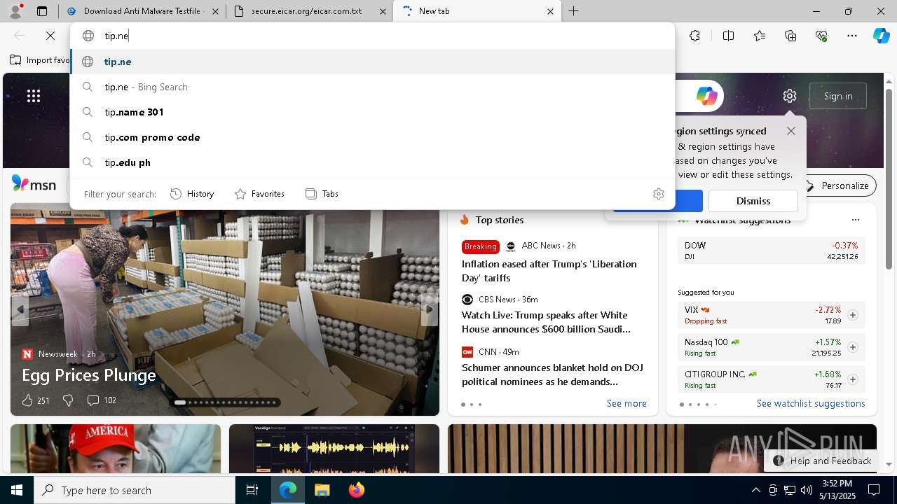
Task: Add VIX to watchlist
Action: coord(853,315)
